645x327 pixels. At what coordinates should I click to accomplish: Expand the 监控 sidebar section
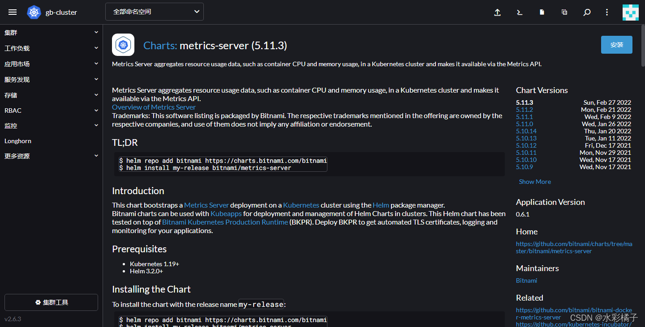52,126
